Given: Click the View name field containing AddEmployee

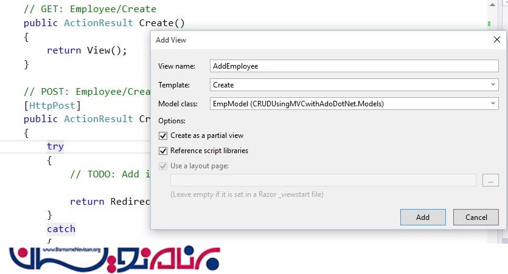Looking at the screenshot, I should [353, 66].
